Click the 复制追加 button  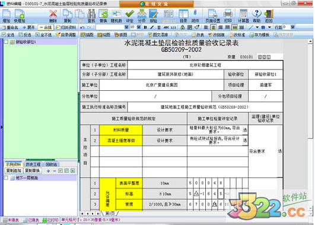click(x=14, y=171)
